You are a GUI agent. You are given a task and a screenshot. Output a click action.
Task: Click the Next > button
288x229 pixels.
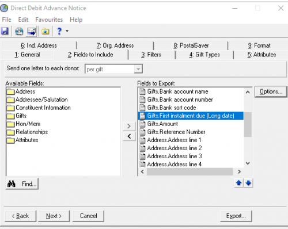pyautogui.click(x=54, y=216)
